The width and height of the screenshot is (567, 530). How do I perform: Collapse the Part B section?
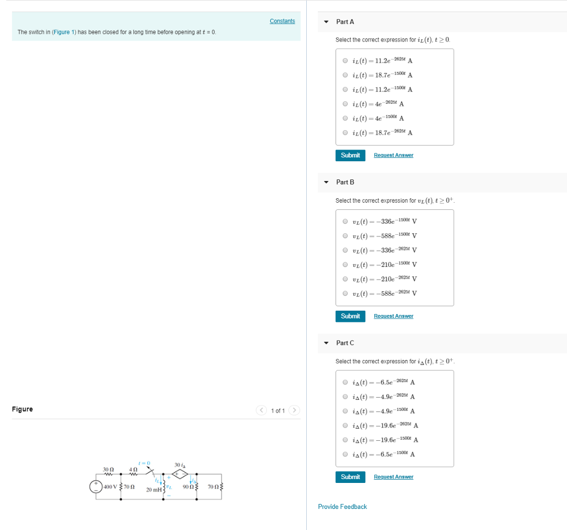click(x=326, y=182)
